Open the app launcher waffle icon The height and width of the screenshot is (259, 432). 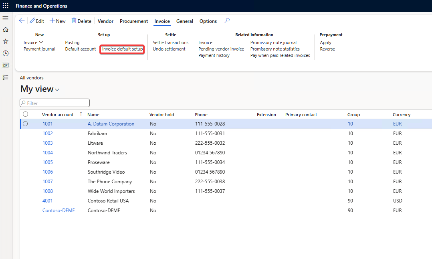6,6
